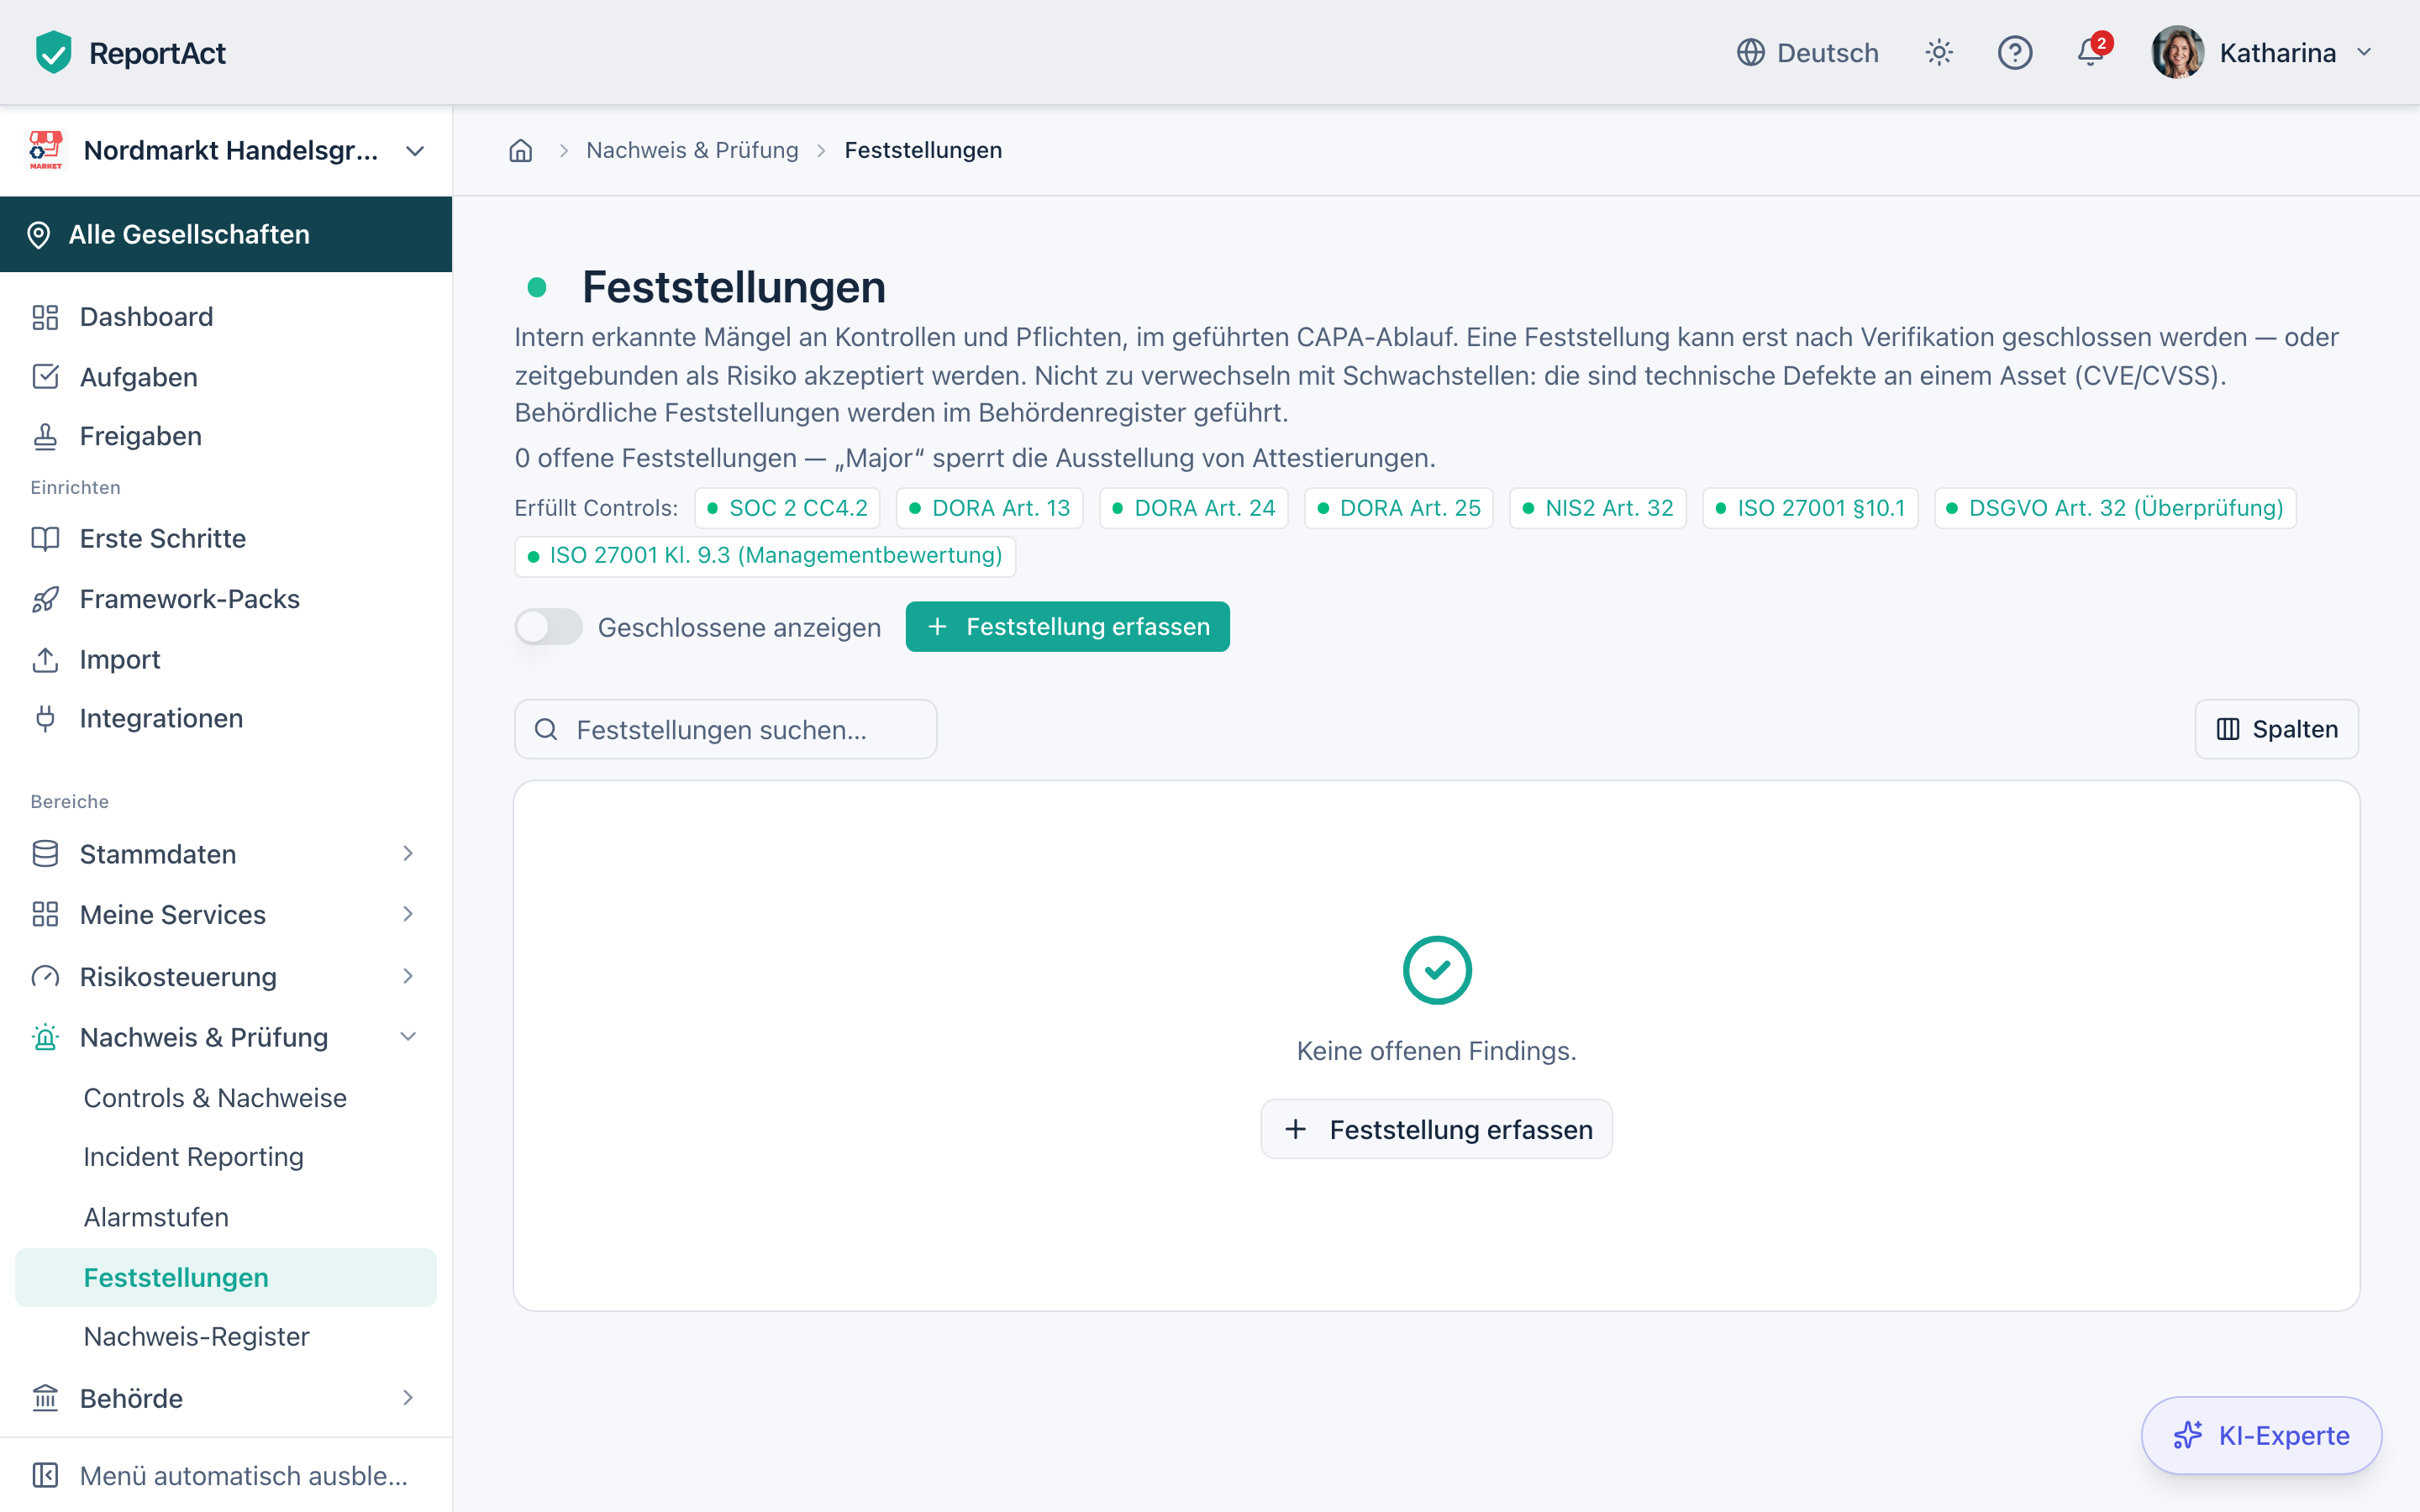The height and width of the screenshot is (1512, 2420).
Task: Open the Spalten column selector
Action: (x=2276, y=729)
